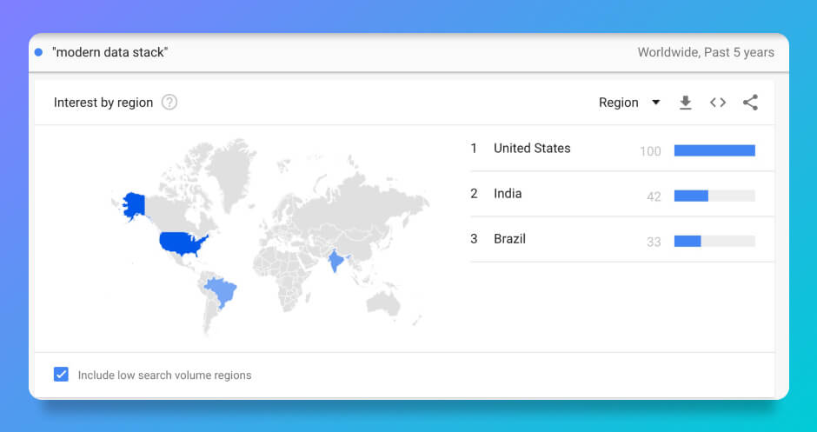The width and height of the screenshot is (817, 432).
Task: Click the blue dot beside the search term
Action: click(x=38, y=52)
